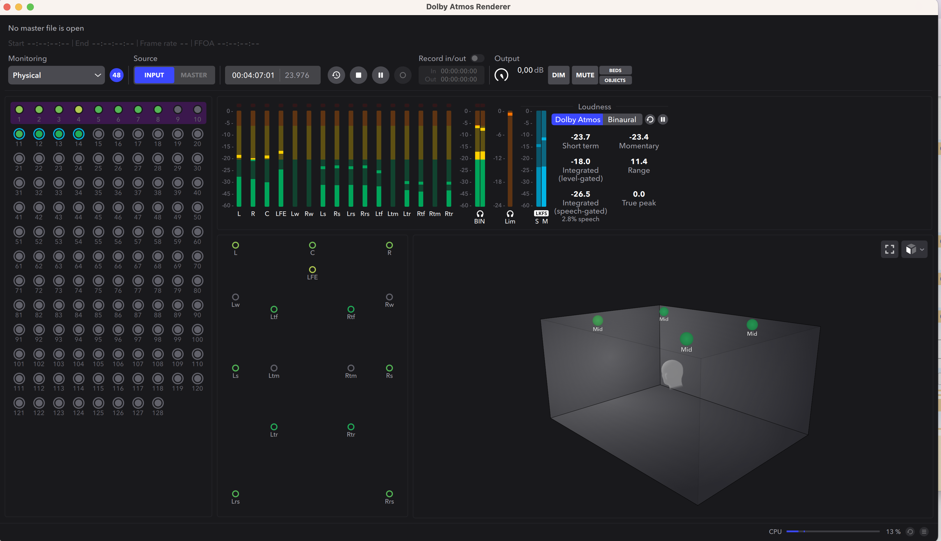Screen dimensions: 941x541
Task: Click the menu icon beside CPU
Action: click(924, 532)
